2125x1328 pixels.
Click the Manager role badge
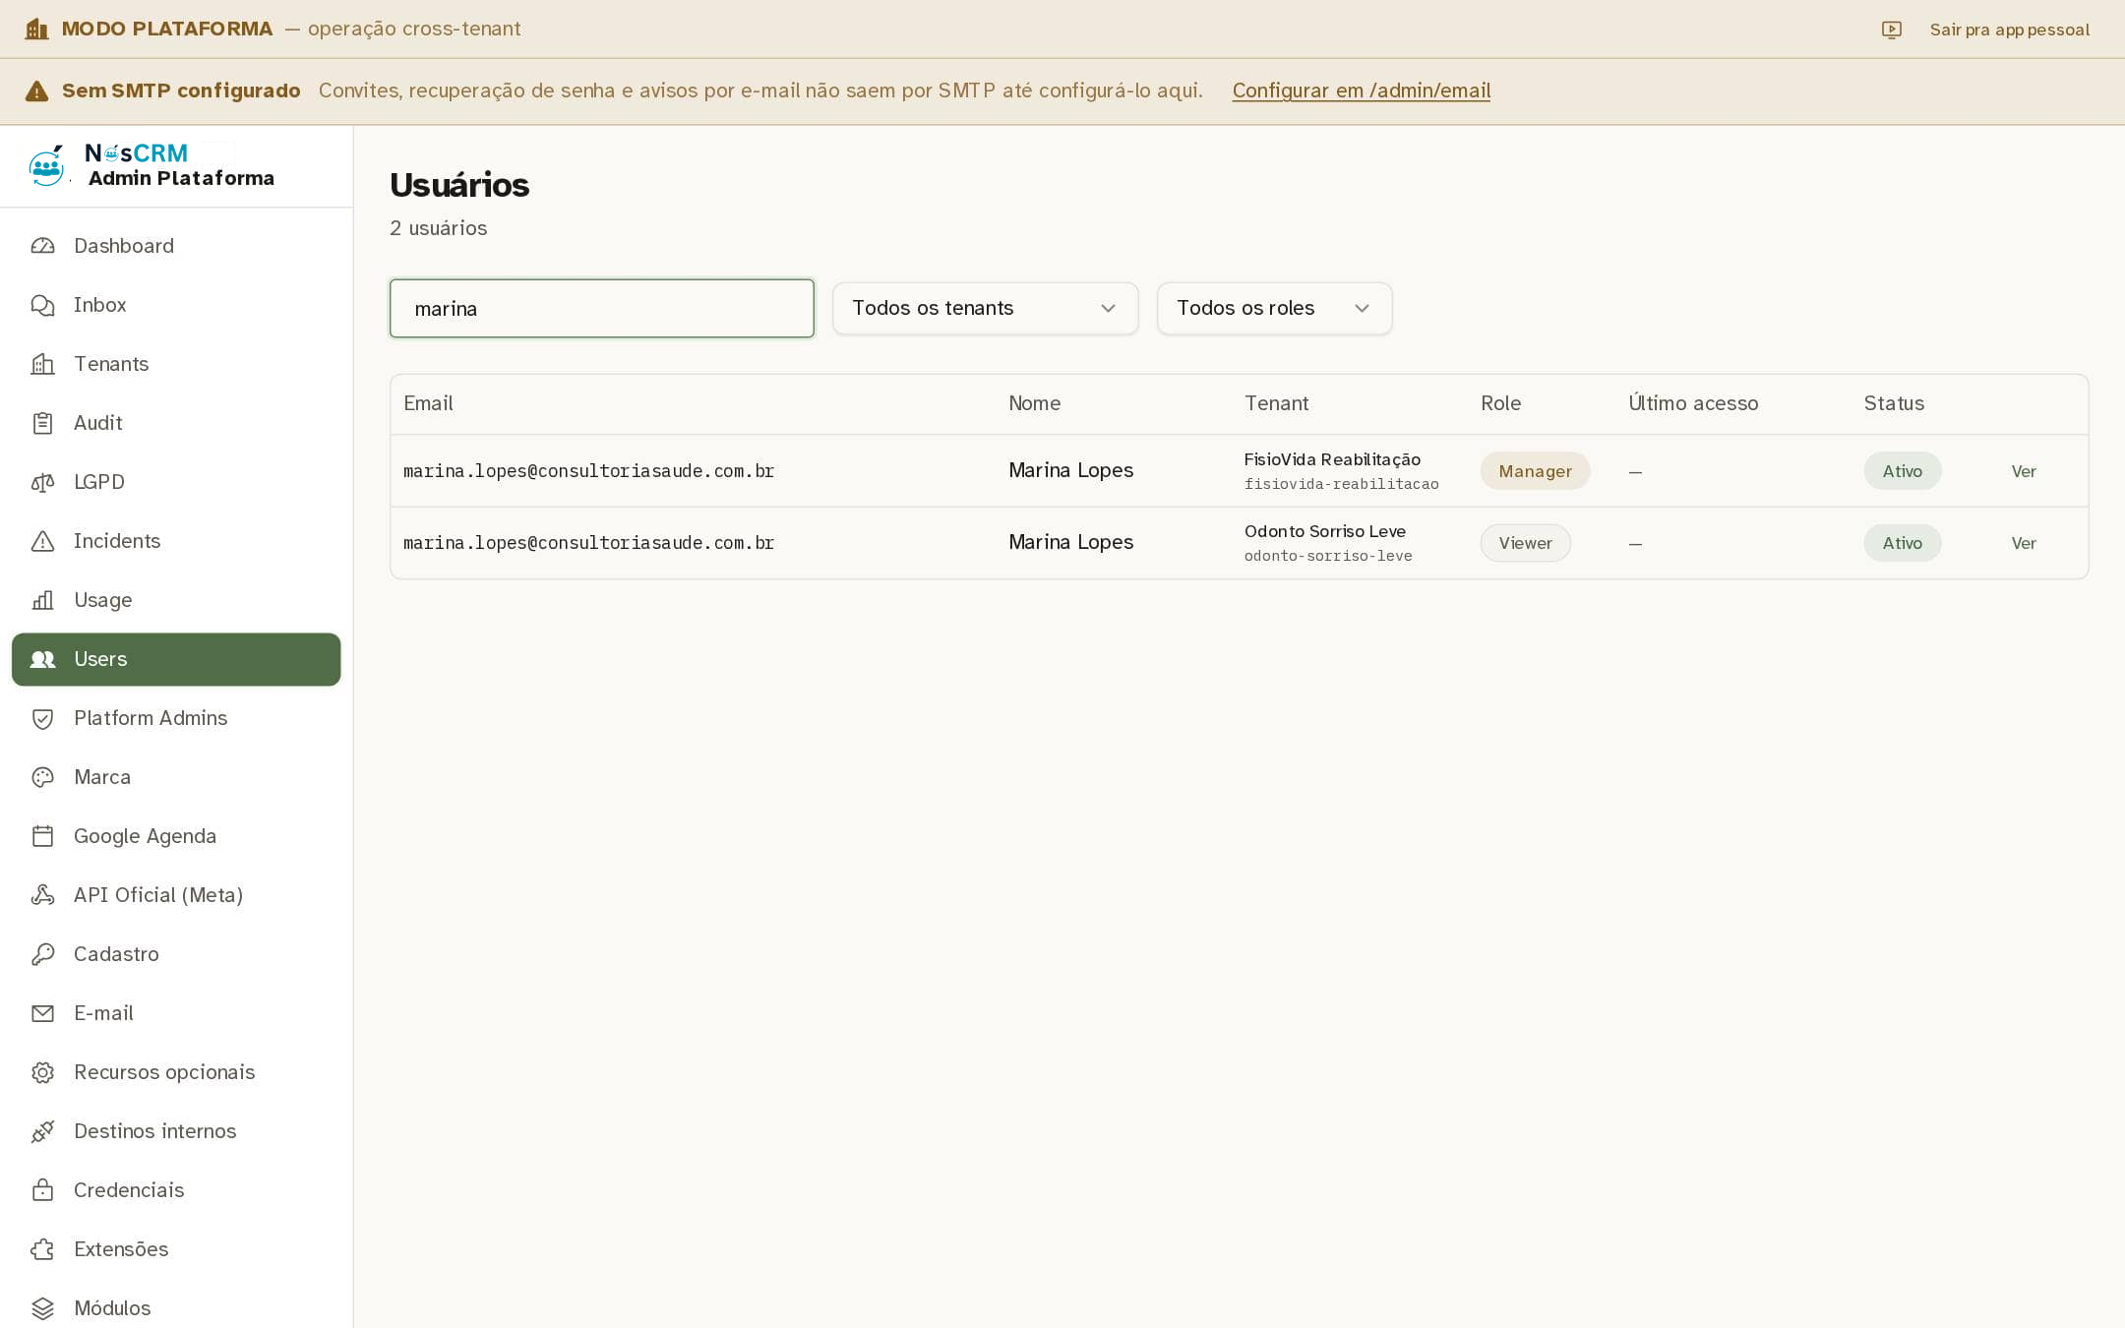(x=1535, y=471)
